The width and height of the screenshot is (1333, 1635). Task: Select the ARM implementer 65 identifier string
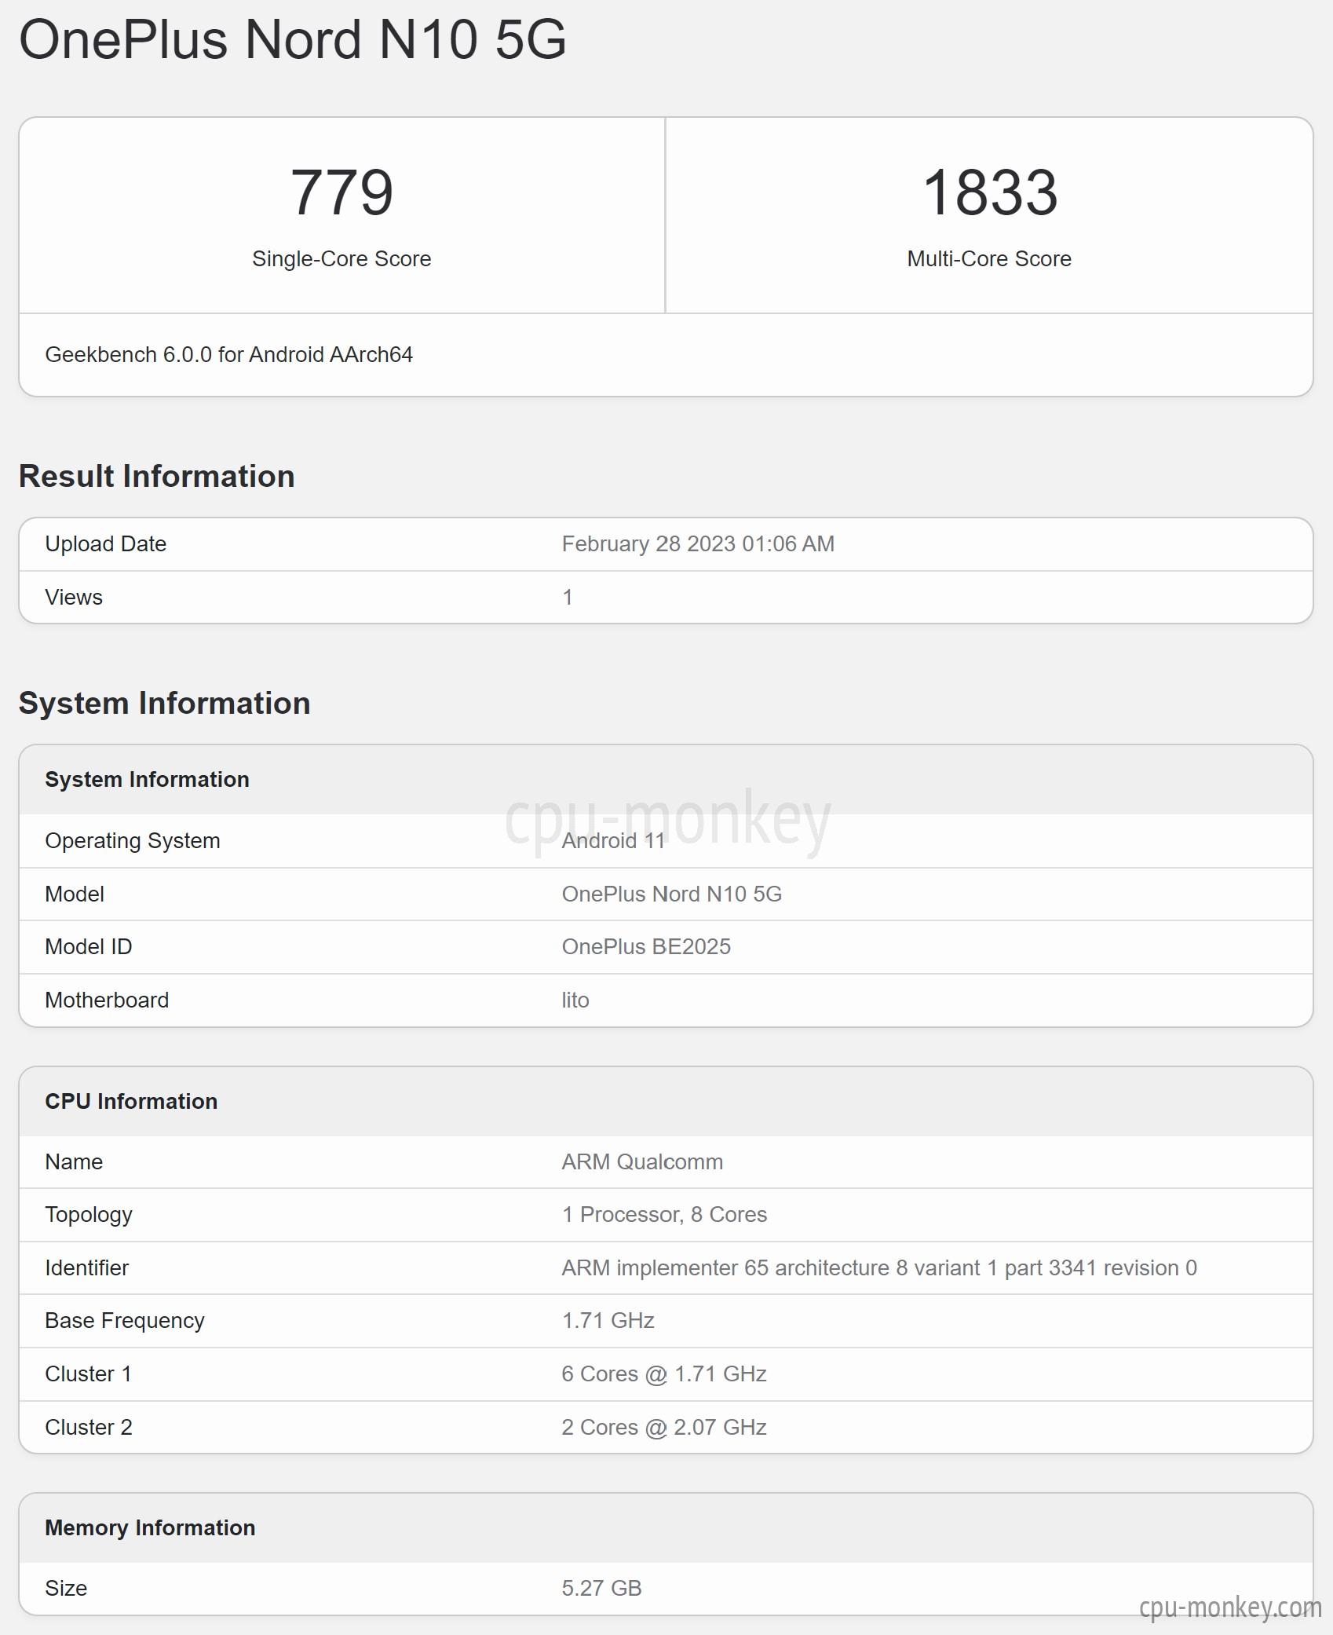coord(879,1268)
